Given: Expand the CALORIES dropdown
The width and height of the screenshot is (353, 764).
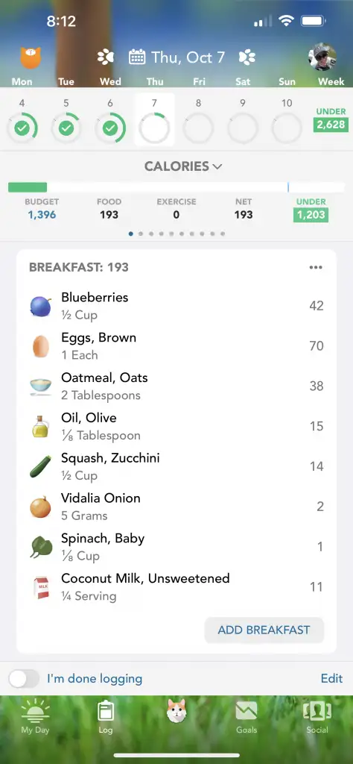Looking at the screenshot, I should pyautogui.click(x=183, y=166).
